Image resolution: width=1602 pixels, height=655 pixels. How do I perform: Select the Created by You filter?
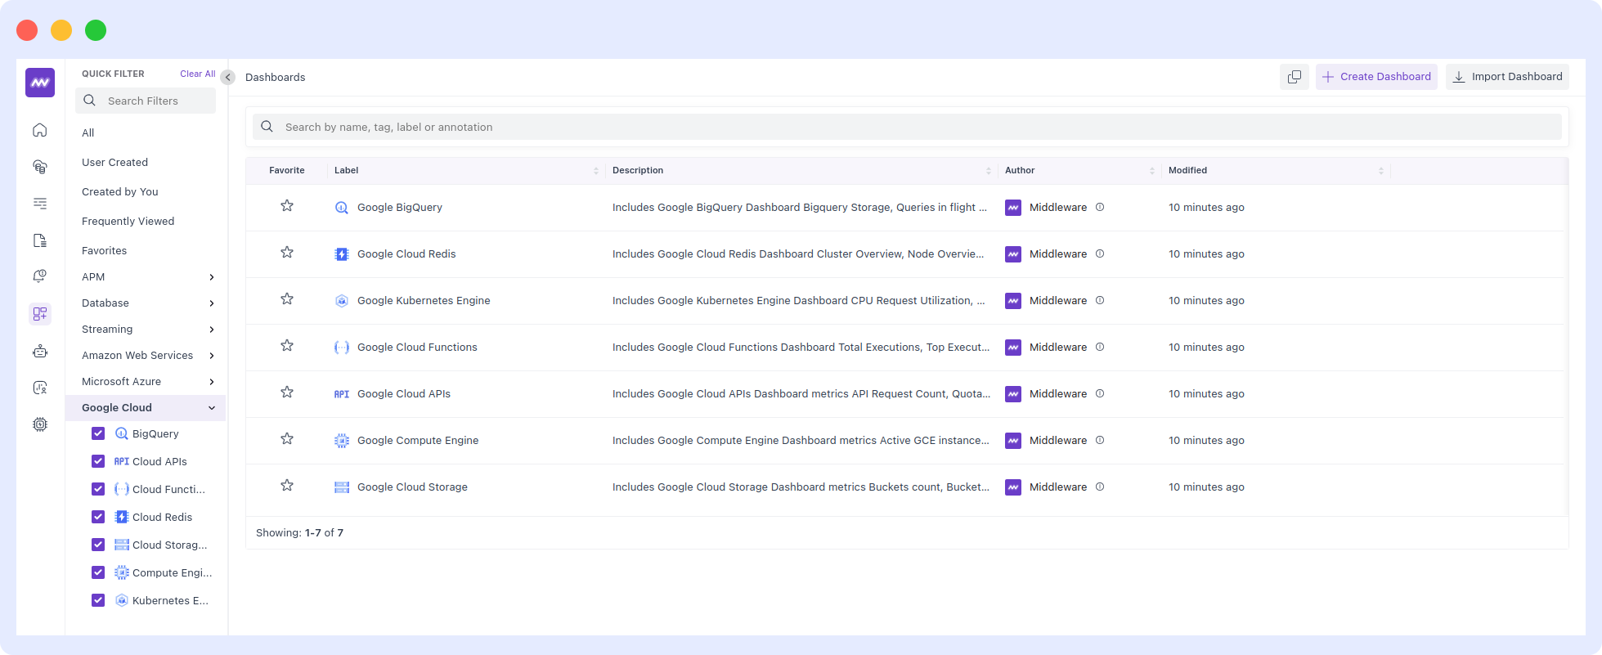[120, 191]
